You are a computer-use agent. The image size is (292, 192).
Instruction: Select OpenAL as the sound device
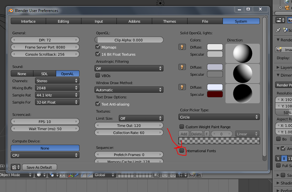[x=67, y=73]
